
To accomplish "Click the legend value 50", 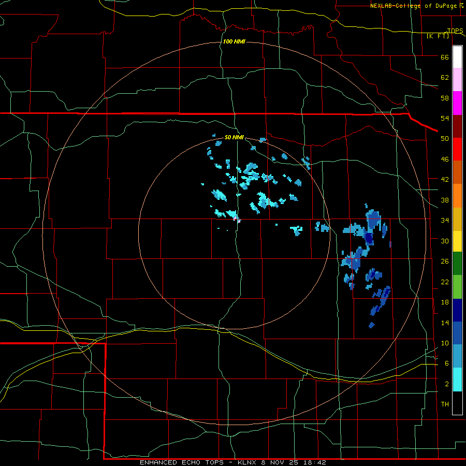I will [x=445, y=138].
